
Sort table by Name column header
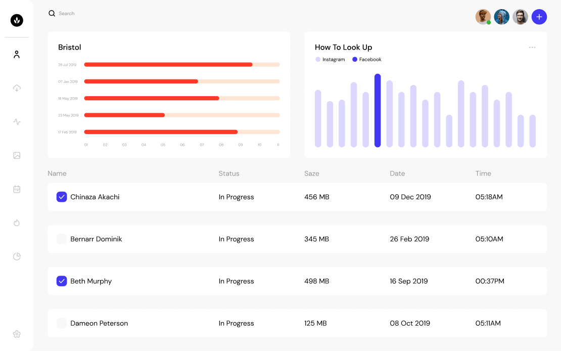click(x=57, y=173)
